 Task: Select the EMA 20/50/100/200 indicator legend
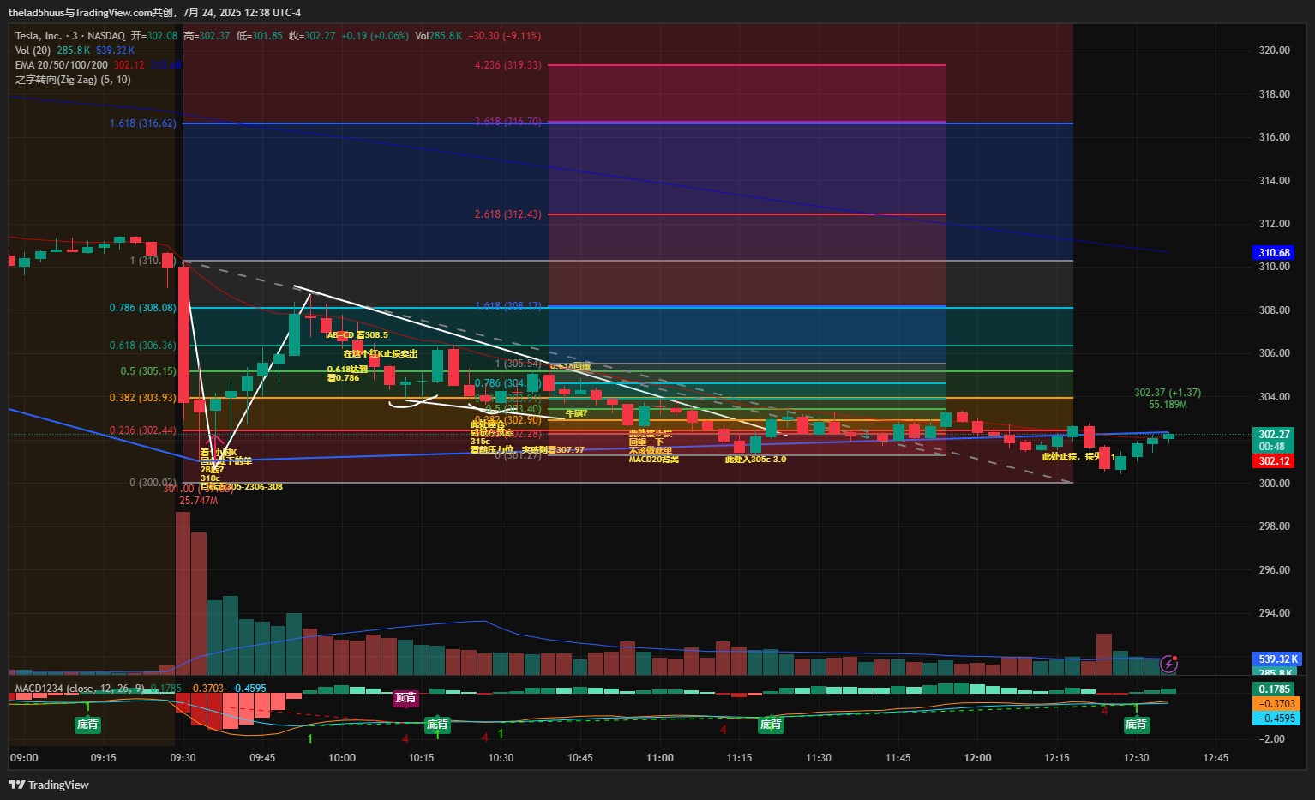[x=61, y=65]
